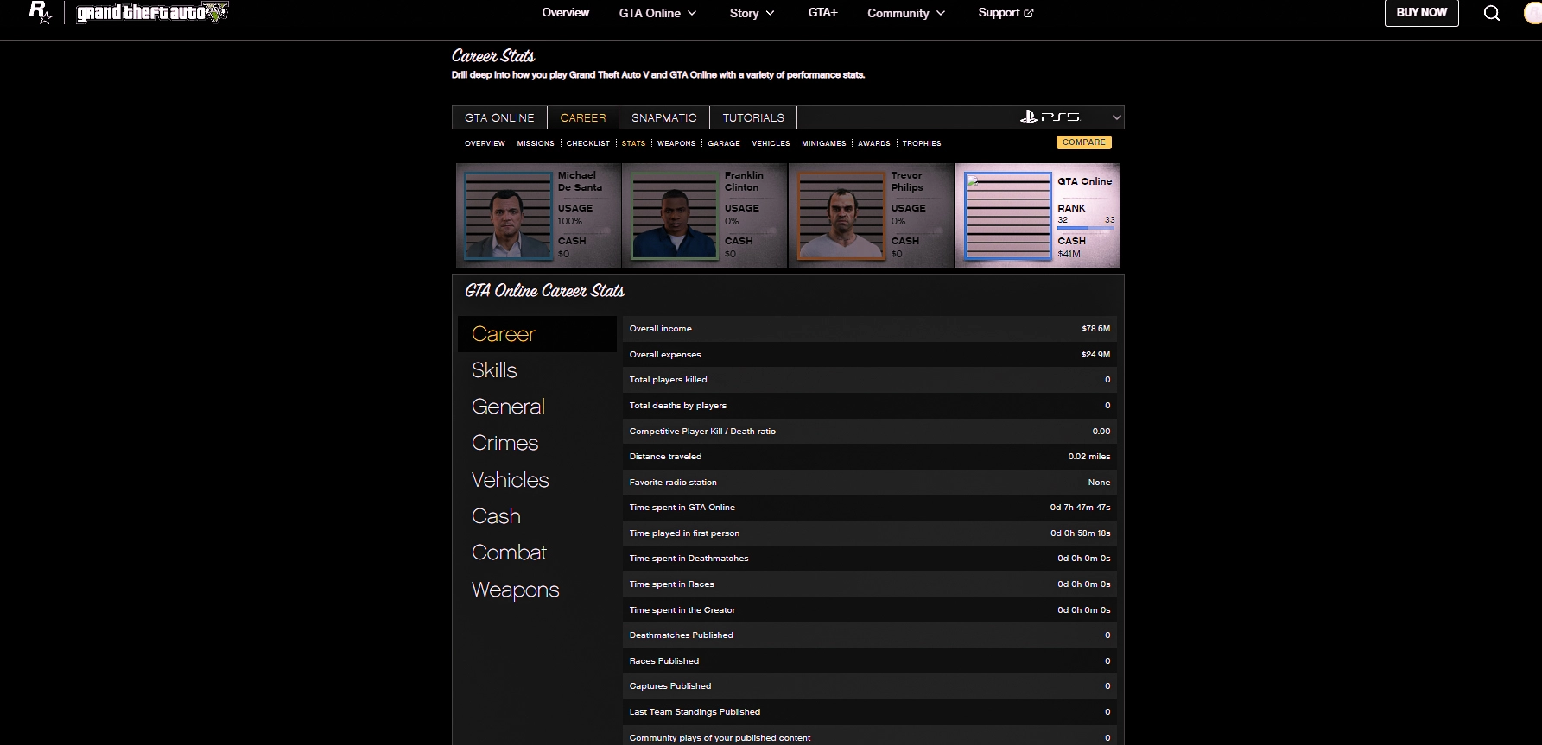This screenshot has height=745, width=1542.
Task: Open the user profile avatar
Action: pyautogui.click(x=1533, y=13)
